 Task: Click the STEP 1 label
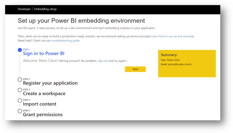(26, 49)
